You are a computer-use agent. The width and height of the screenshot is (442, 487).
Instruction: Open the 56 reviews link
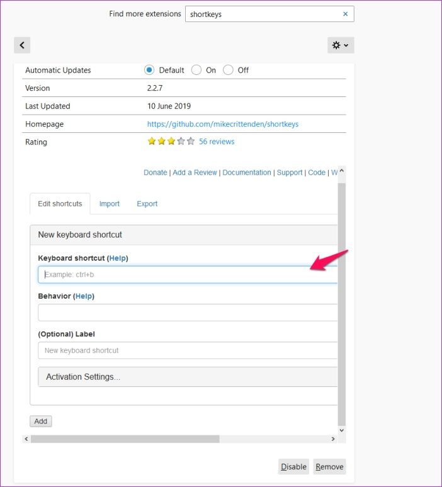(x=217, y=142)
